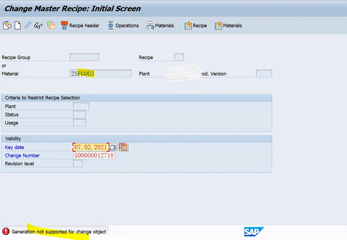Screen dimensions: 347x240
Task: Click the Copy From icon
Action: (7, 25)
